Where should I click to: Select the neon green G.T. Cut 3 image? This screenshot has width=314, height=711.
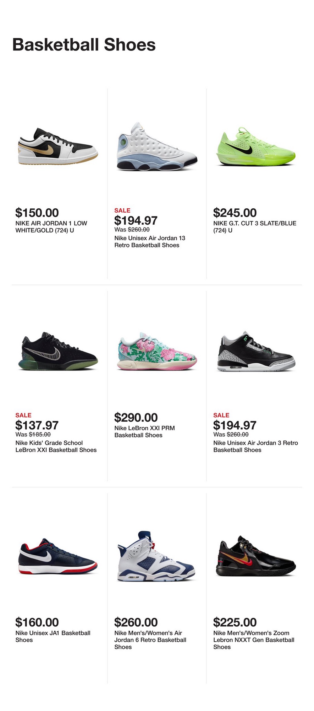pyautogui.click(x=255, y=147)
